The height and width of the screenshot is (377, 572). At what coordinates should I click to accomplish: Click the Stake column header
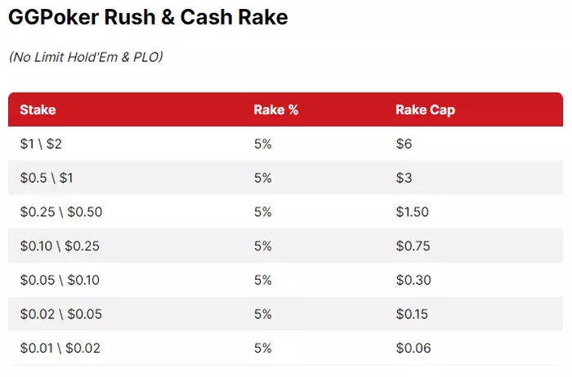point(38,110)
